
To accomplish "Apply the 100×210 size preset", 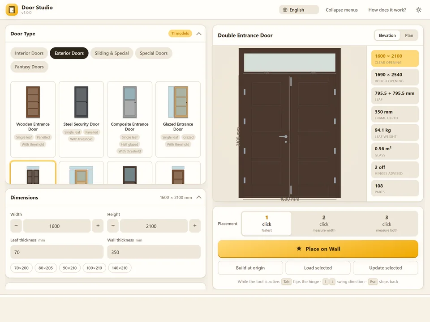I will click(x=95, y=268).
